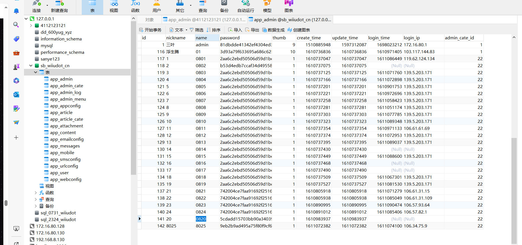
Task: Switch to the 对象 (Objects) tab
Action: [150, 20]
